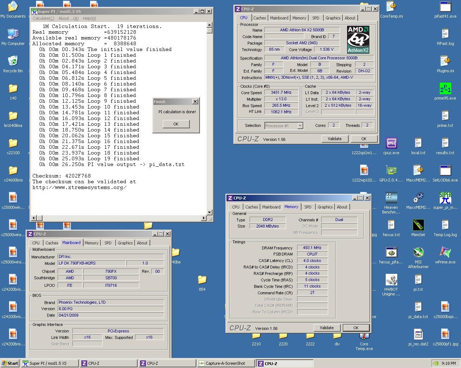Launch pifast41.exe from desktop
461x368 pixels.
coord(445,9)
